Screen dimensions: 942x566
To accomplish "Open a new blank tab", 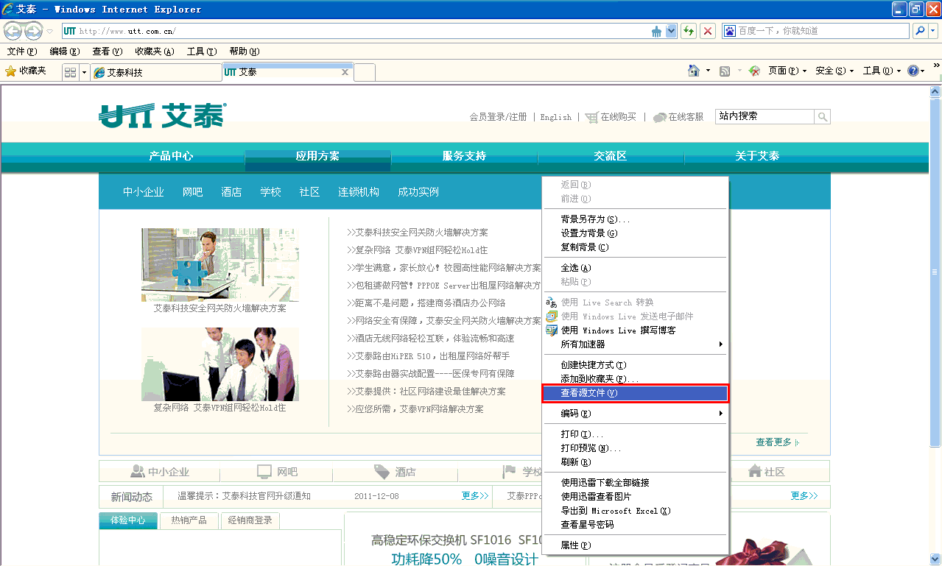I will point(365,72).
